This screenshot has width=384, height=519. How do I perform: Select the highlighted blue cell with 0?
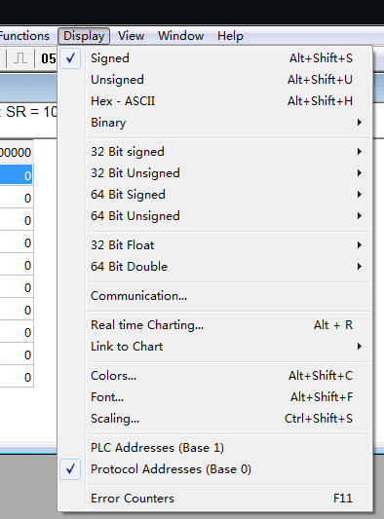point(16,175)
